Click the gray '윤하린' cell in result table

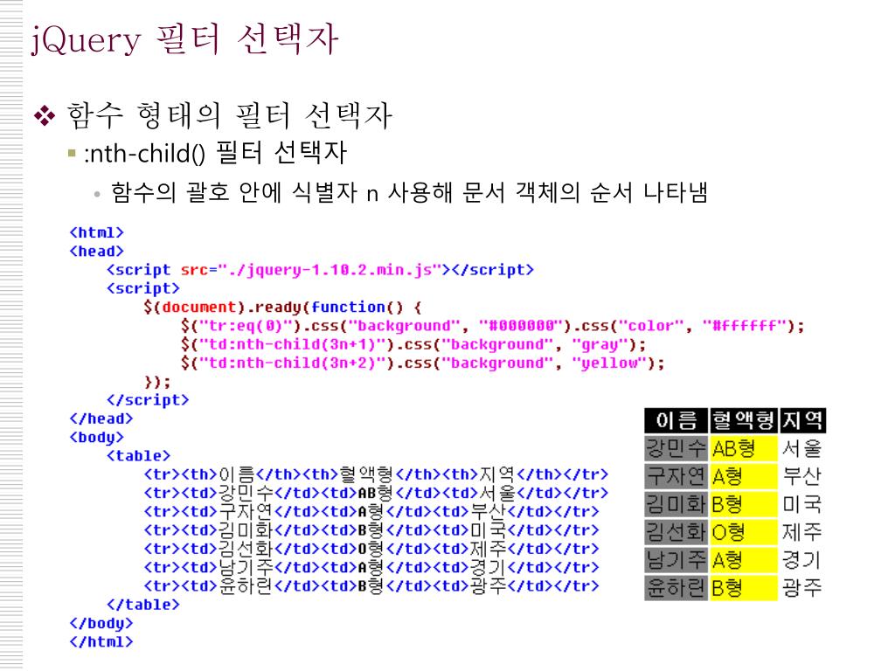[x=676, y=588]
